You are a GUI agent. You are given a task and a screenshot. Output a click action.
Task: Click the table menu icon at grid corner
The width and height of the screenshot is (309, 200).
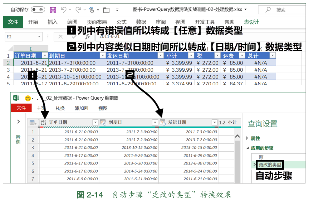coord(33,123)
